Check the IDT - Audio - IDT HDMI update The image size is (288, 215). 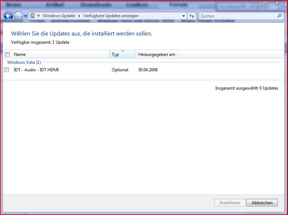coord(7,70)
